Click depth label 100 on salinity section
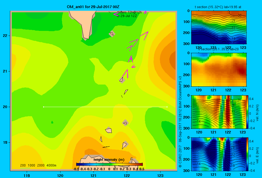This screenshot has height=178, width=262. click(187, 64)
